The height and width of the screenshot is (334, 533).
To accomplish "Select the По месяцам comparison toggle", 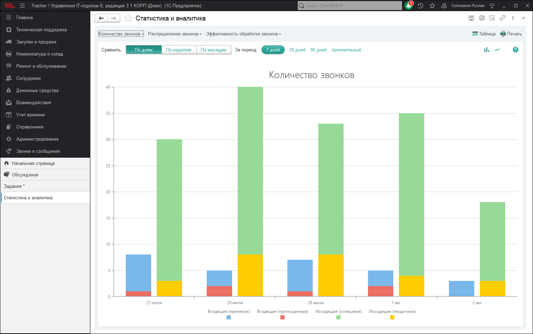I will pos(213,50).
